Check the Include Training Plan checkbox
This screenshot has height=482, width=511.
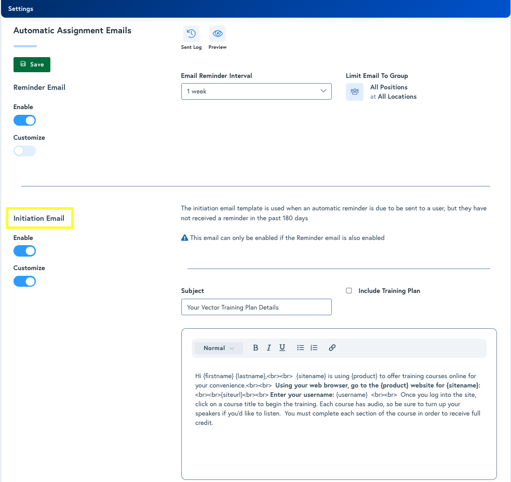[349, 290]
